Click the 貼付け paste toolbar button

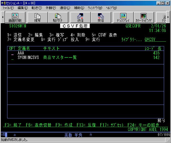(x=58, y=17)
